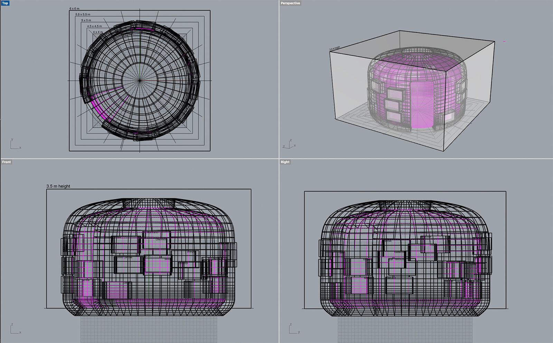Select the '5.5 x 5.5 m' annotation text

[x=83, y=14]
